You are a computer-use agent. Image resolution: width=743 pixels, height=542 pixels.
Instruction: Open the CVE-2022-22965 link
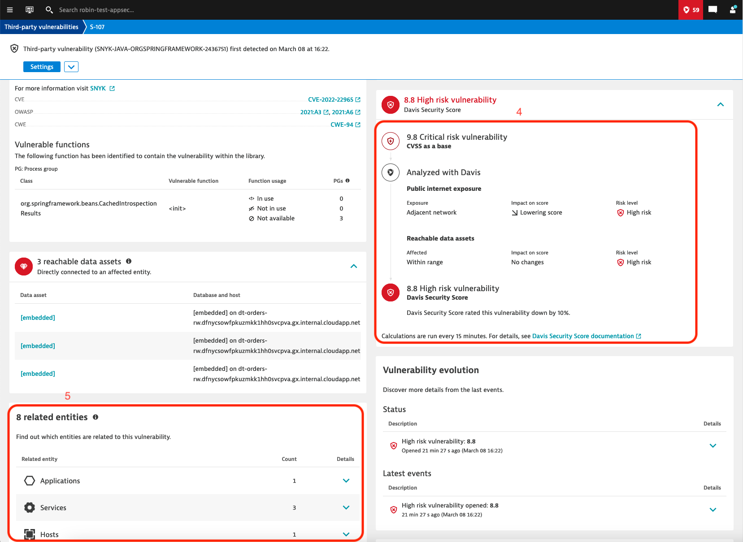pyautogui.click(x=330, y=99)
